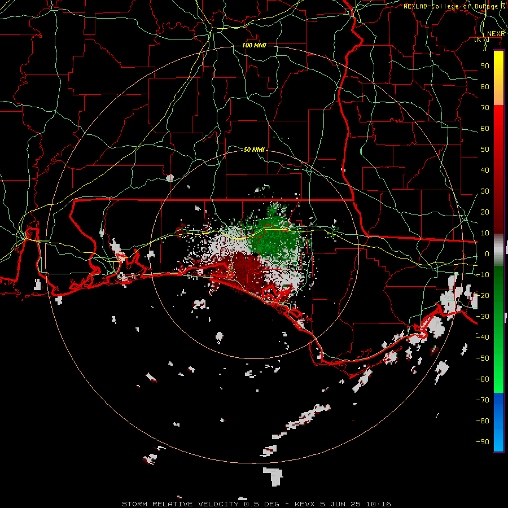Viewport: 508px width, 508px height.
Task: Select the -50 value on velocity scale
Action: 483,358
